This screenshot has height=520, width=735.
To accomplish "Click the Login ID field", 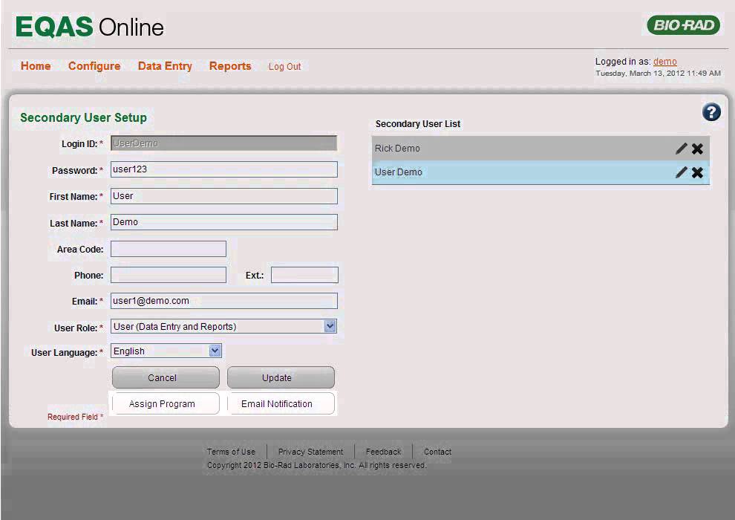I will point(223,143).
